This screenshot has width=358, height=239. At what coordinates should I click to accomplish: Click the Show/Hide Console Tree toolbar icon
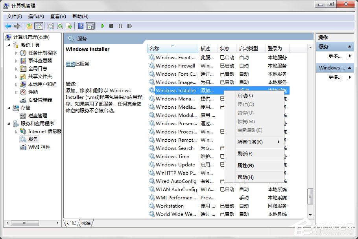click(x=39, y=26)
